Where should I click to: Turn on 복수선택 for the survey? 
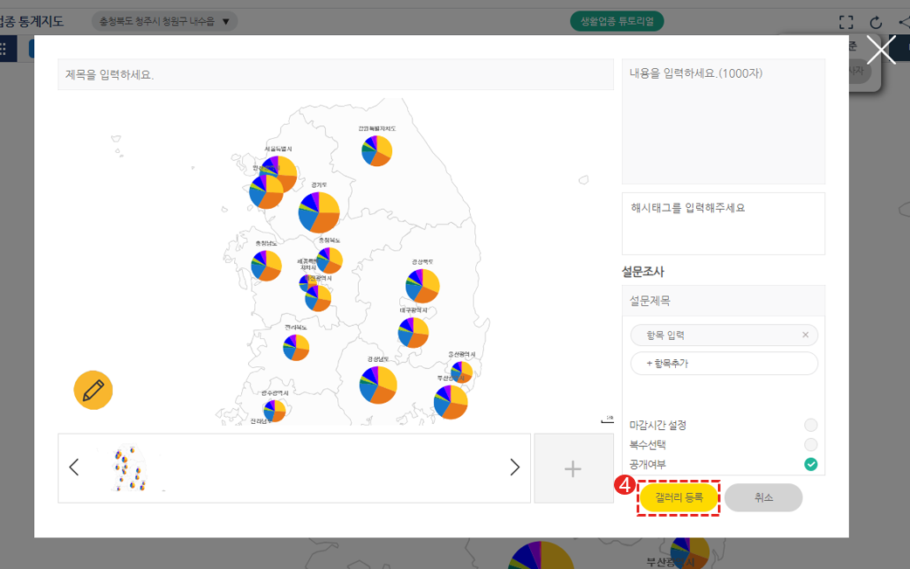810,445
